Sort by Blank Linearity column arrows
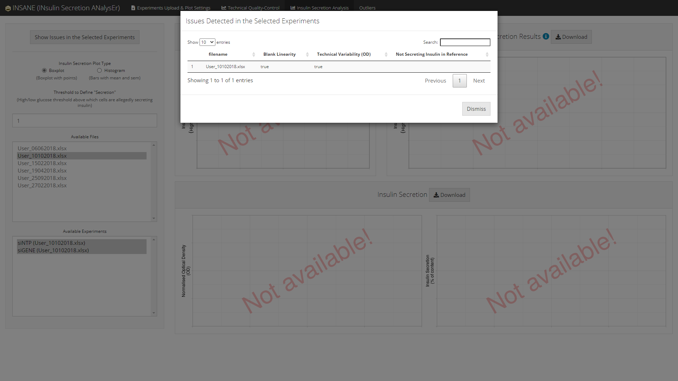Image resolution: width=678 pixels, height=381 pixels. coord(307,54)
